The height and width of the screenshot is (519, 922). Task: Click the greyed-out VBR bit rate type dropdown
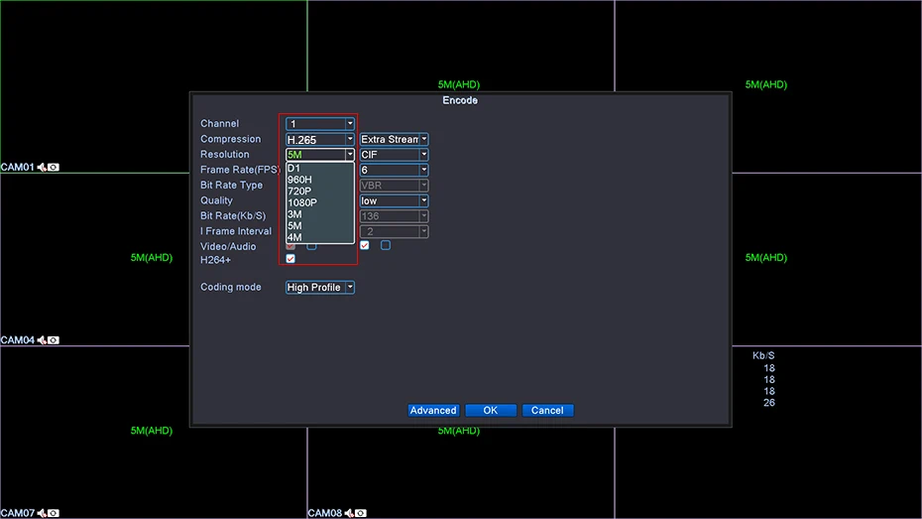[394, 186]
